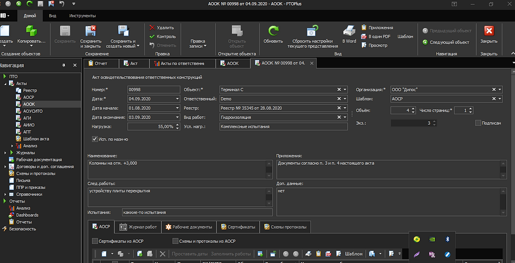
Task: Click Сохранить и создать новый icon
Action: 123,31
